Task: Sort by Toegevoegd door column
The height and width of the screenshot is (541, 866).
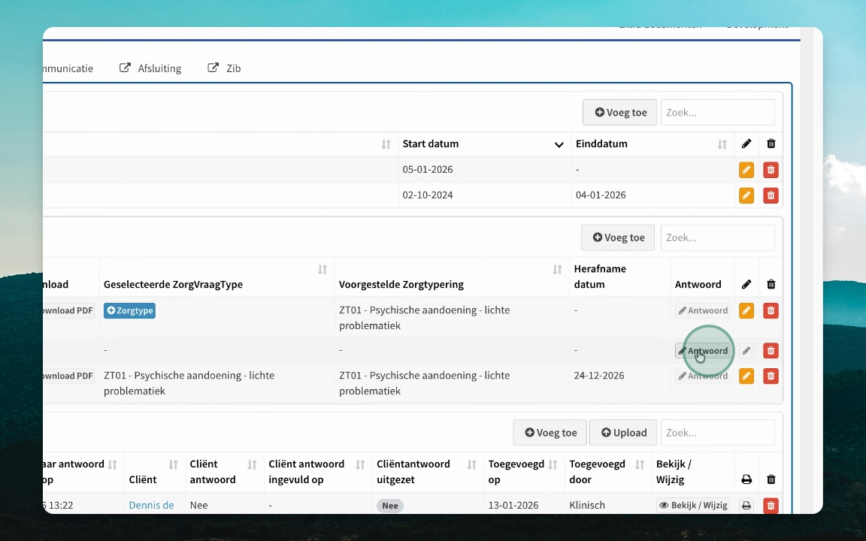Action: pyautogui.click(x=640, y=465)
